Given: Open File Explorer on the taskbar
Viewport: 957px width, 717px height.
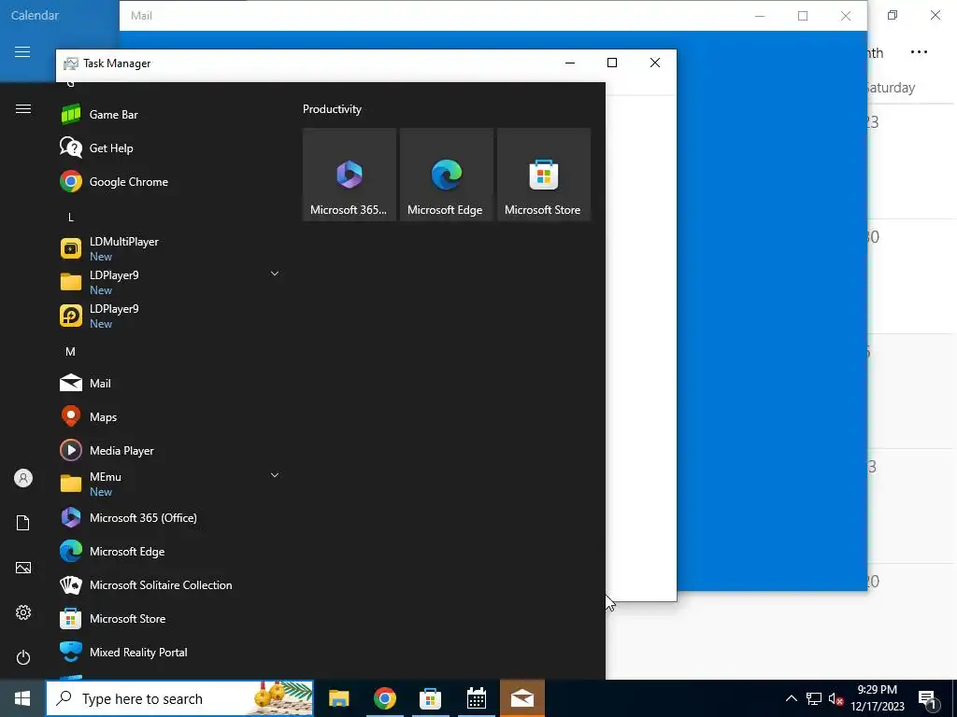Looking at the screenshot, I should (338, 698).
